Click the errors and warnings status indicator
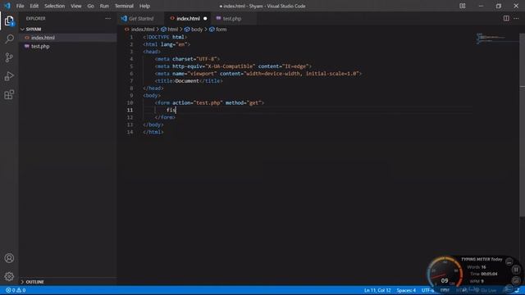Viewport: 525px width, 295px height. [16, 290]
